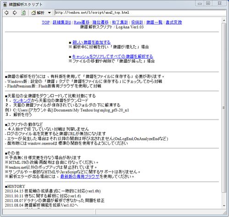This screenshot has width=229, height=217.
Task: Open the 詳細集計 link
Action: coord(62,22)
